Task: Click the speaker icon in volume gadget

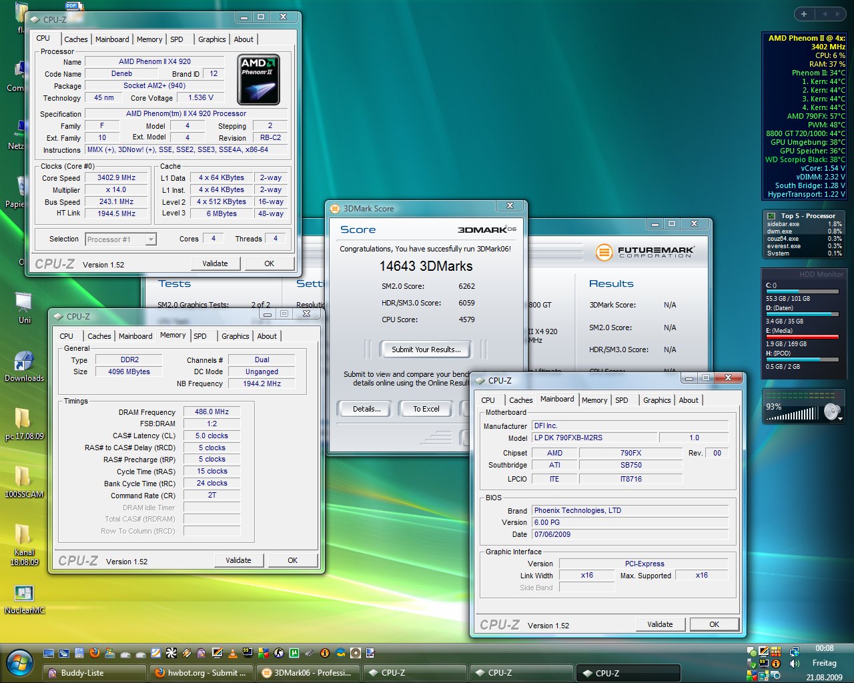Action: [x=831, y=412]
